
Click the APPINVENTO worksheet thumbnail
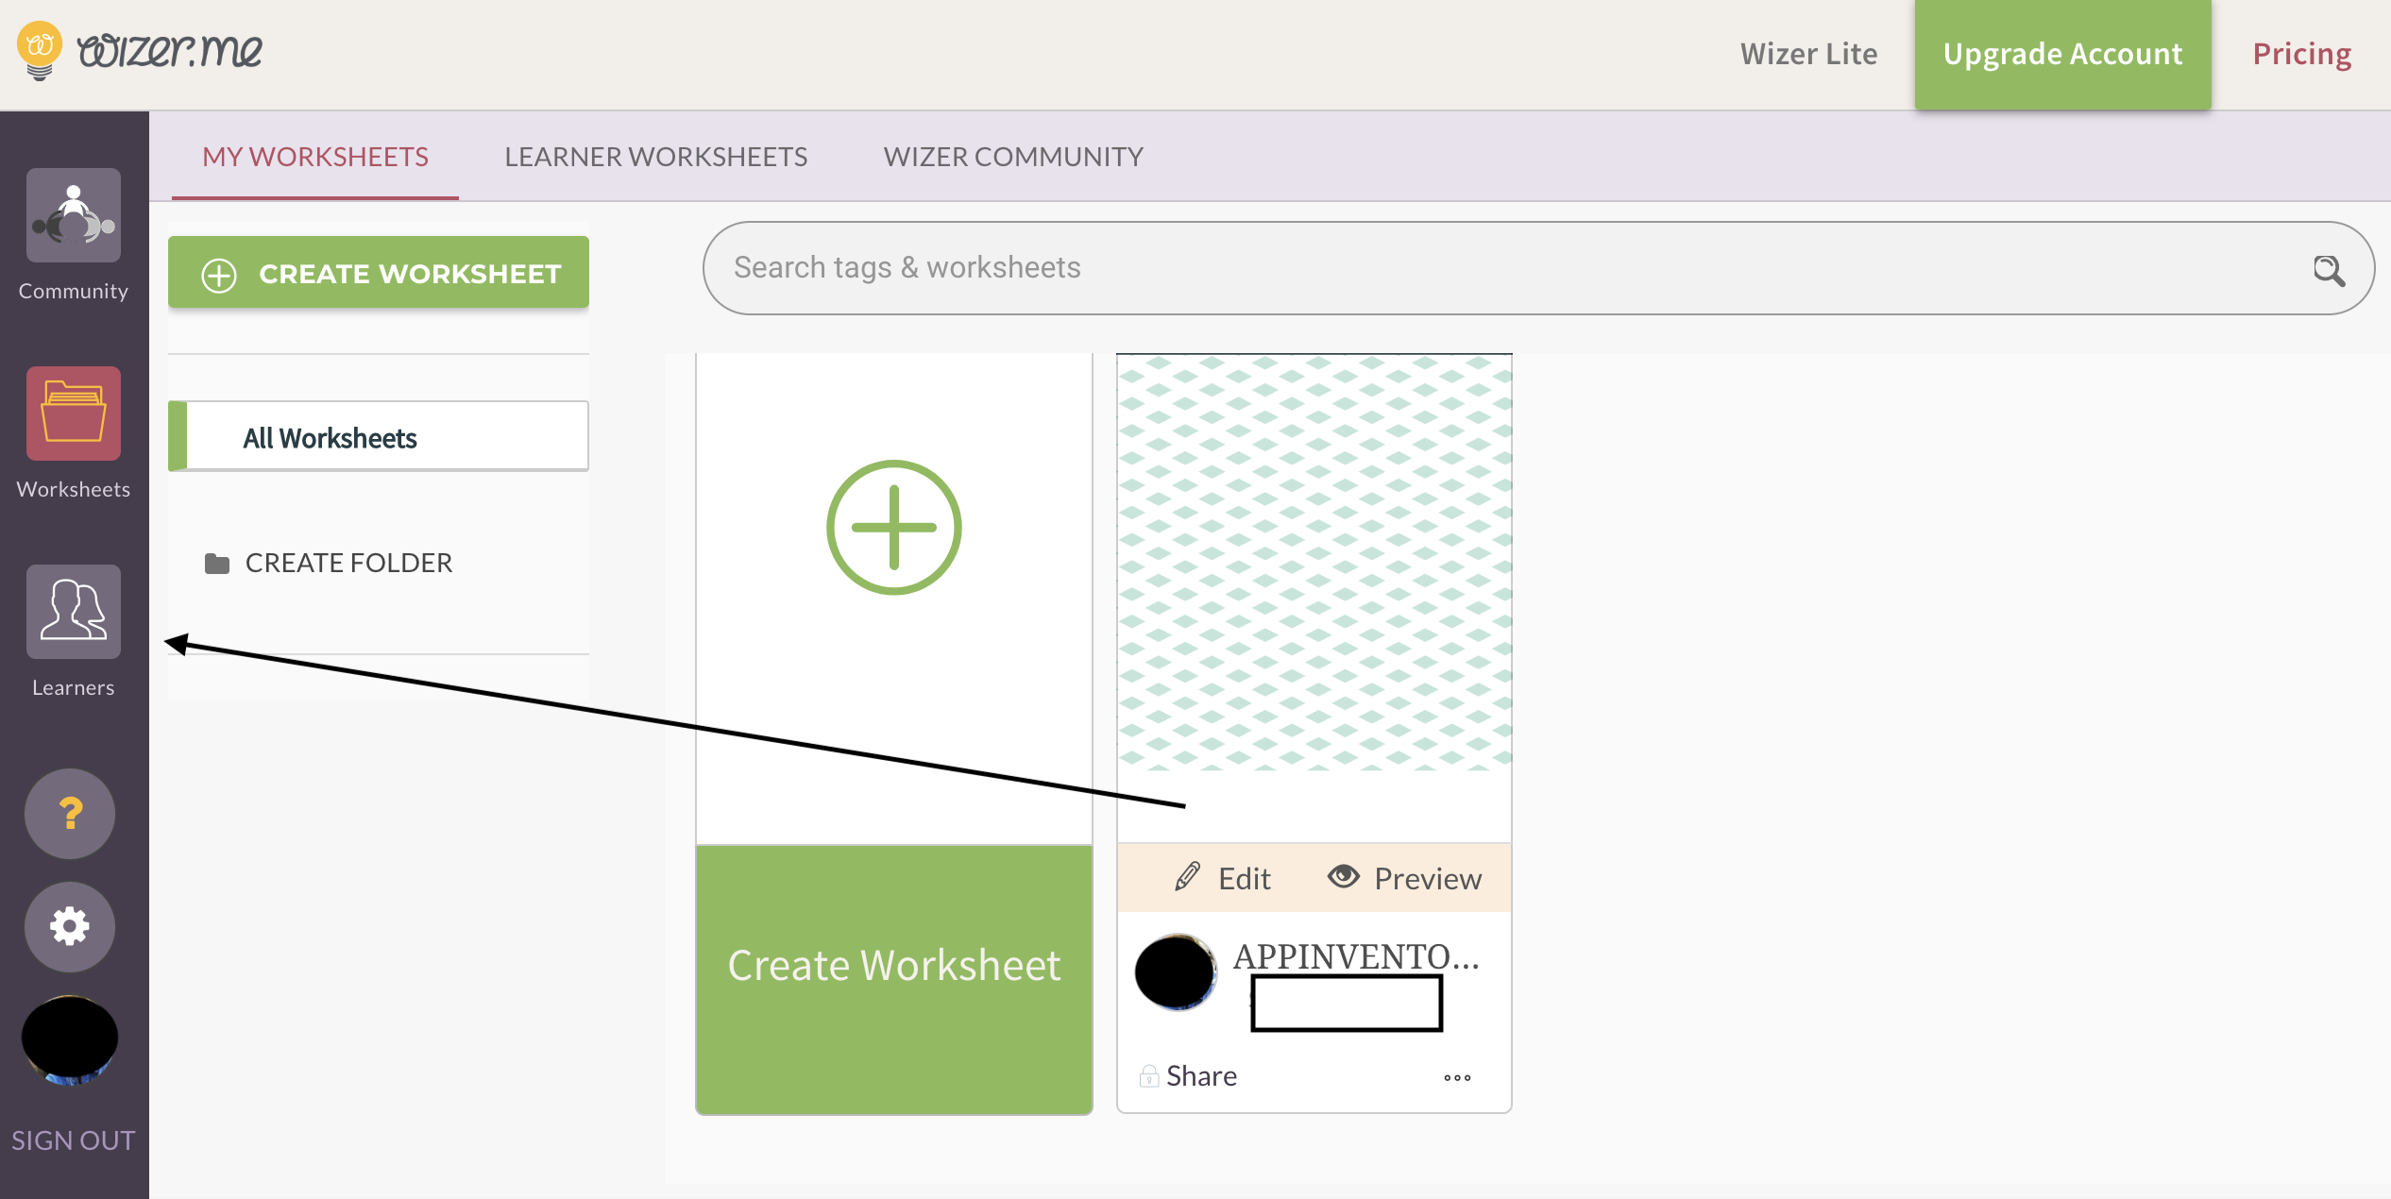click(1310, 597)
